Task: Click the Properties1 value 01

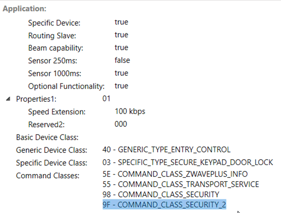Action: (x=106, y=99)
